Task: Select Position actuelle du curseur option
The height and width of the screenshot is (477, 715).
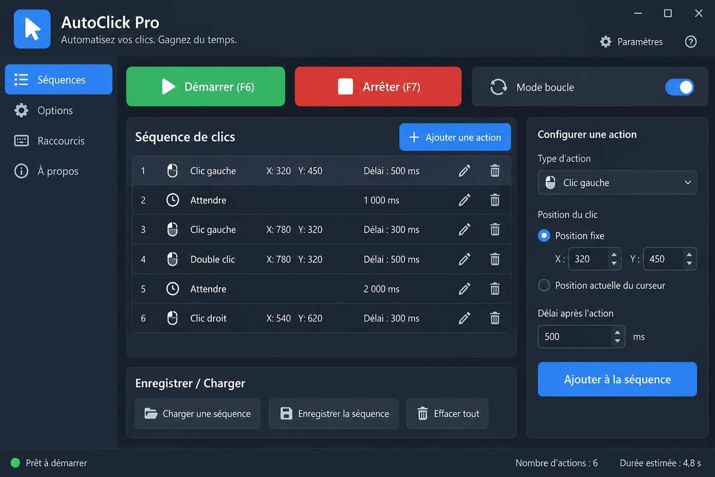Action: [x=544, y=286]
